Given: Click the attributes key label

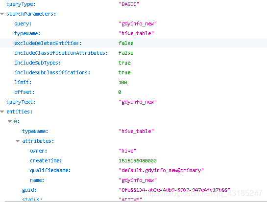Looking at the screenshot, I should click(38, 141).
